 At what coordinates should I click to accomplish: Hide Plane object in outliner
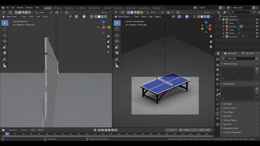pyautogui.click(x=257, y=33)
